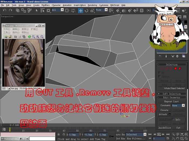
Task: Open the Character menu
Action: (56, 5)
